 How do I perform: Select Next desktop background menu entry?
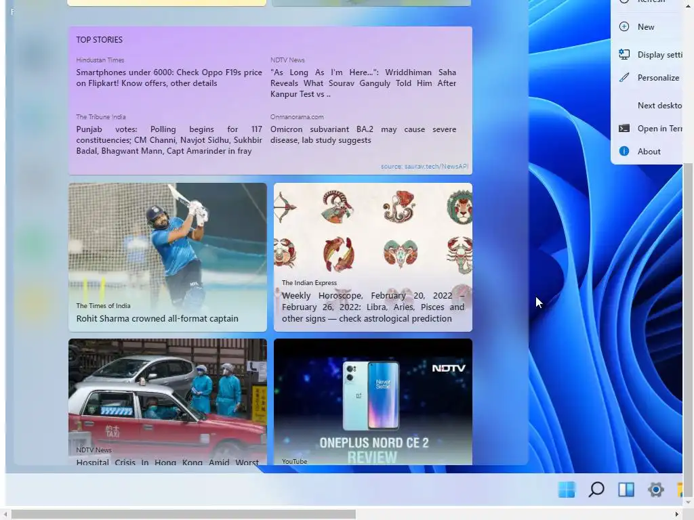pos(647,105)
